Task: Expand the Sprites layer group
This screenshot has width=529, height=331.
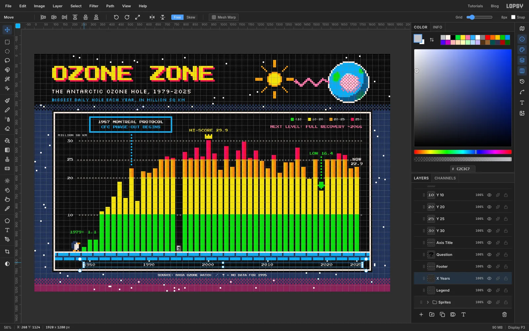Action: point(428,302)
